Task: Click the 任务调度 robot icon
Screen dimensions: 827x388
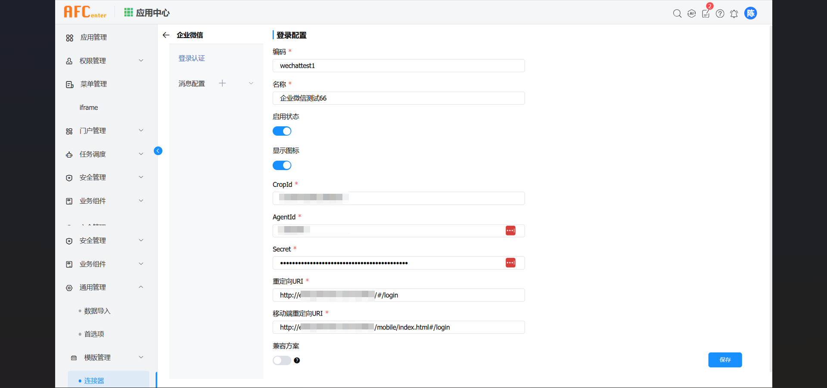Action: tap(69, 154)
